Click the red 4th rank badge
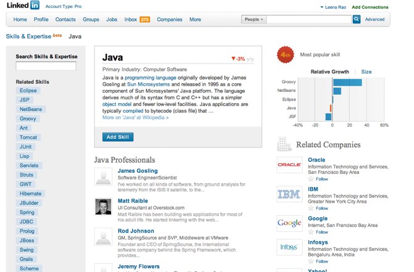 (x=285, y=55)
